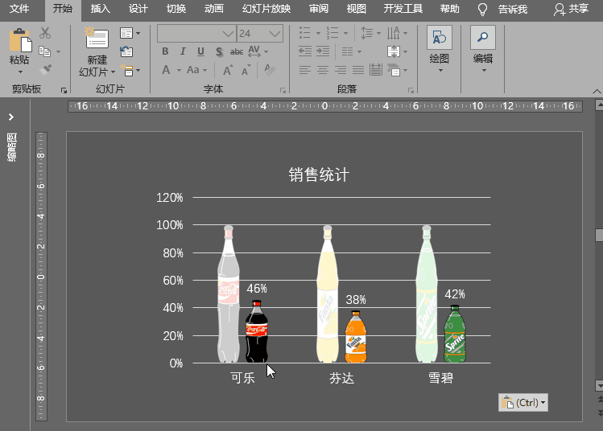Toggle Italic formatting

[x=183, y=51]
